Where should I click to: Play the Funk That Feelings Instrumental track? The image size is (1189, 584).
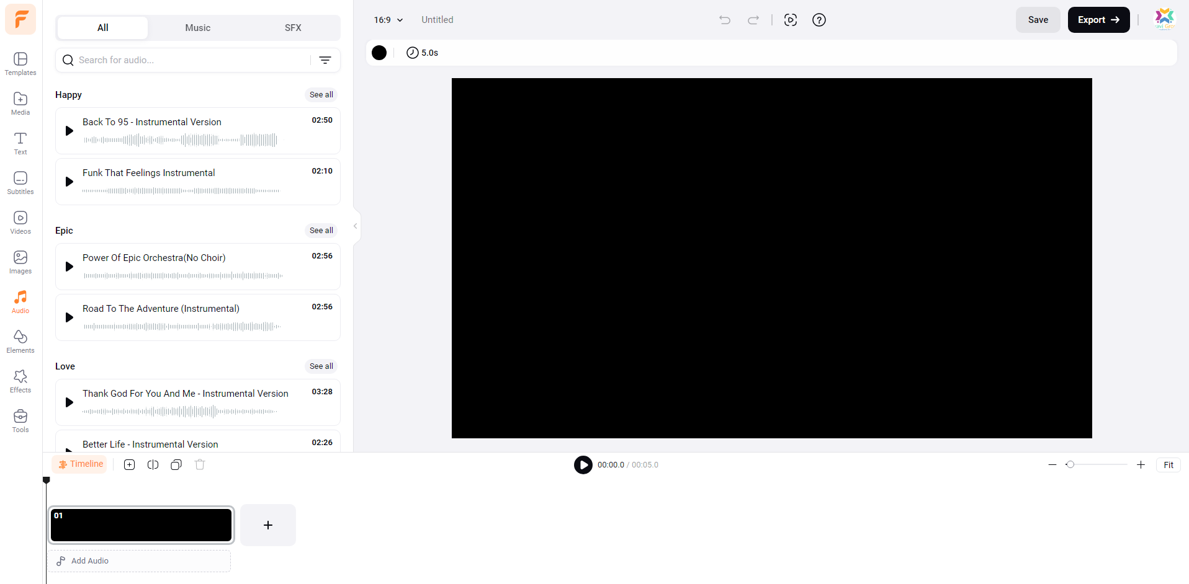tap(70, 182)
